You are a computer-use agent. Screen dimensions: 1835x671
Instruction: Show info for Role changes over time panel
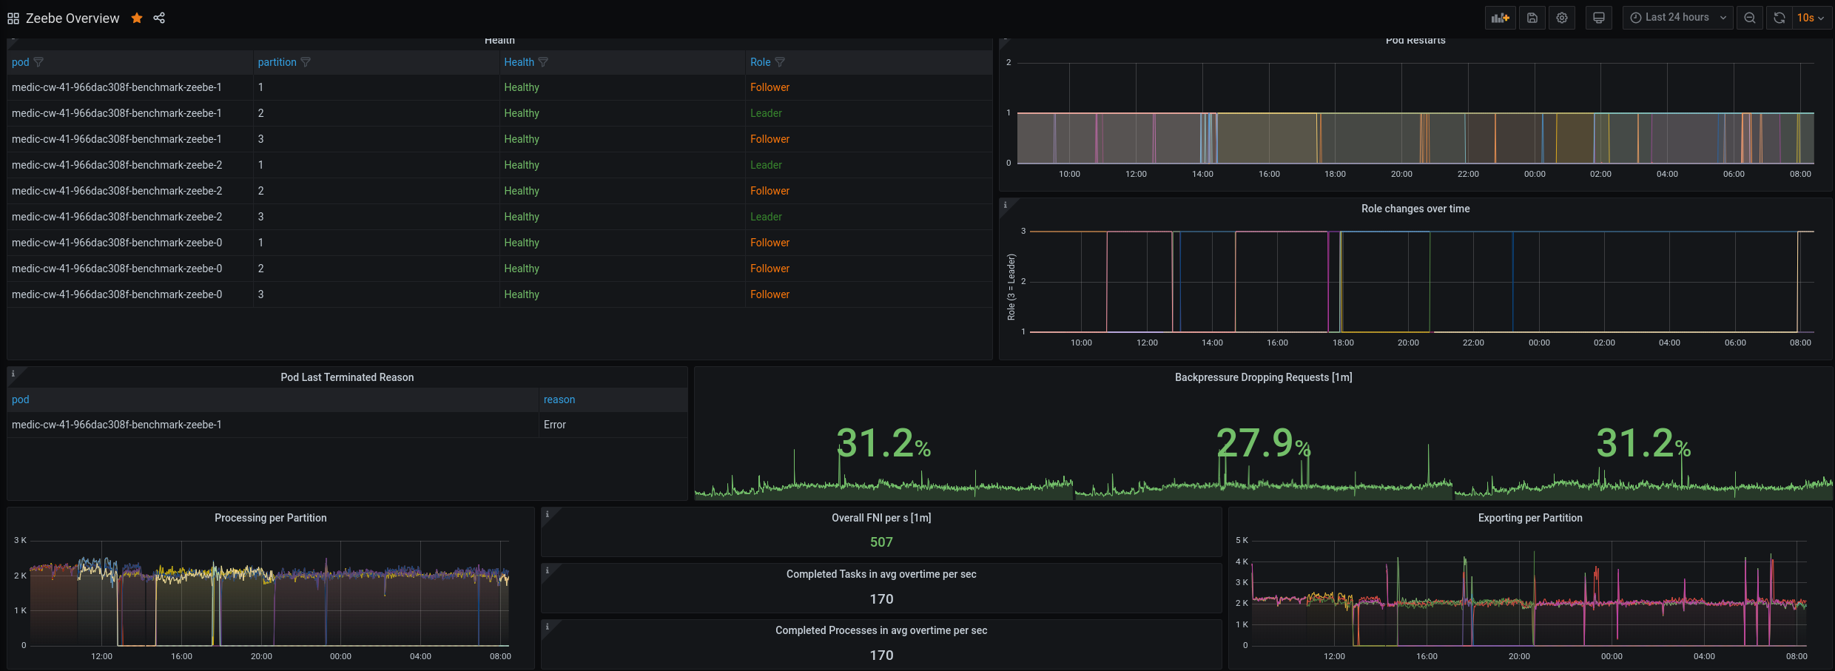click(x=1005, y=205)
